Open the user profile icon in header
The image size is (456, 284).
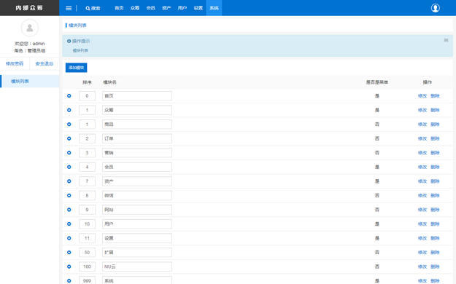click(436, 8)
